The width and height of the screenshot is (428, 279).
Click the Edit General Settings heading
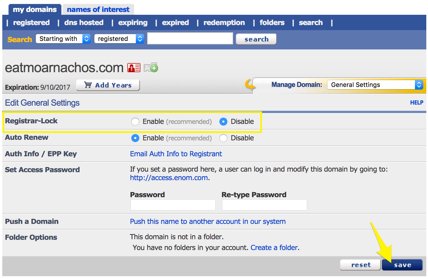pos(42,103)
